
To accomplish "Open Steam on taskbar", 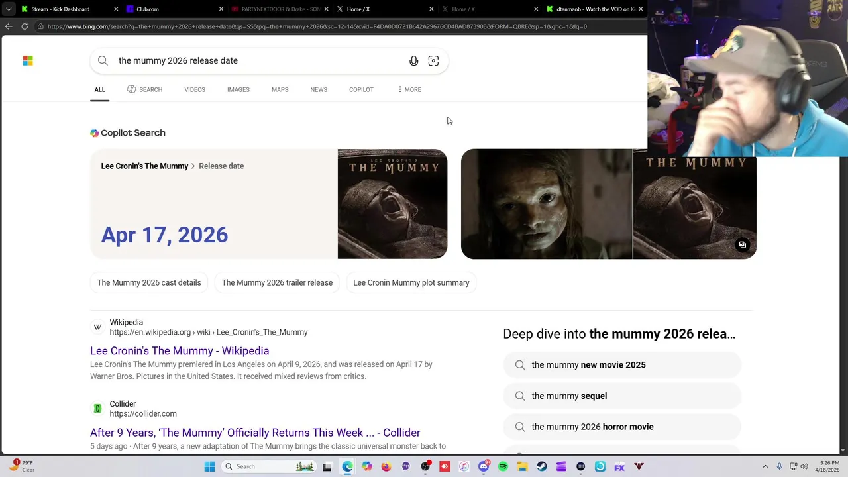I will click(x=542, y=467).
